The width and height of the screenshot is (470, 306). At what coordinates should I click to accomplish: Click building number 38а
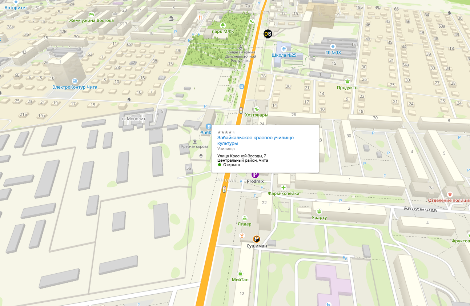[x=10, y=27]
